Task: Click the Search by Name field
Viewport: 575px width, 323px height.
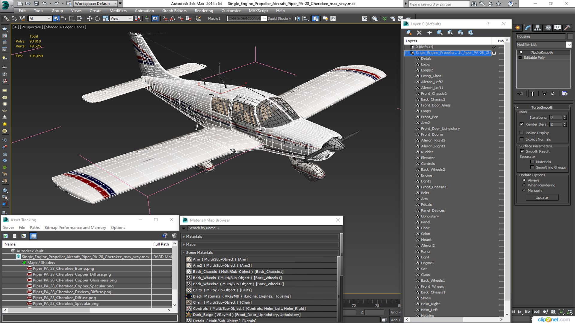Action: [x=264, y=228]
